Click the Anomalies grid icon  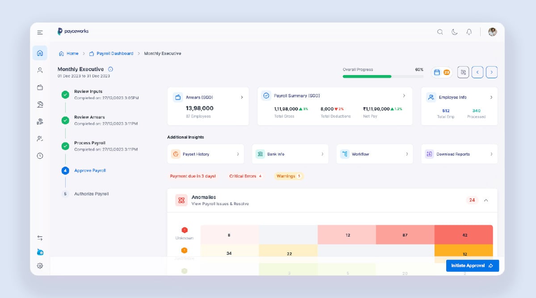(x=181, y=200)
